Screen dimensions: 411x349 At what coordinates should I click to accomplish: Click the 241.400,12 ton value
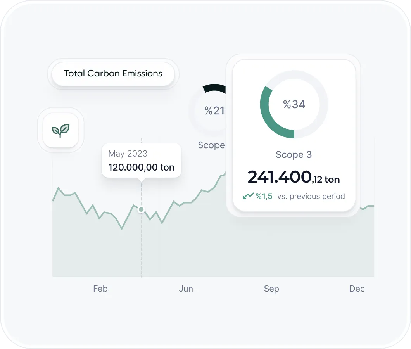pos(294,178)
